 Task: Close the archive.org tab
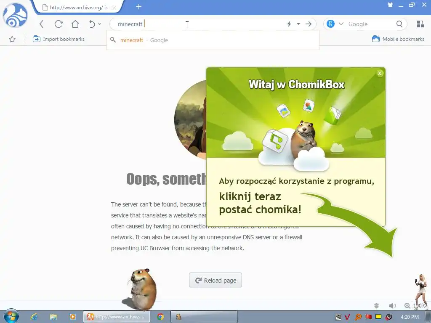[x=114, y=8]
